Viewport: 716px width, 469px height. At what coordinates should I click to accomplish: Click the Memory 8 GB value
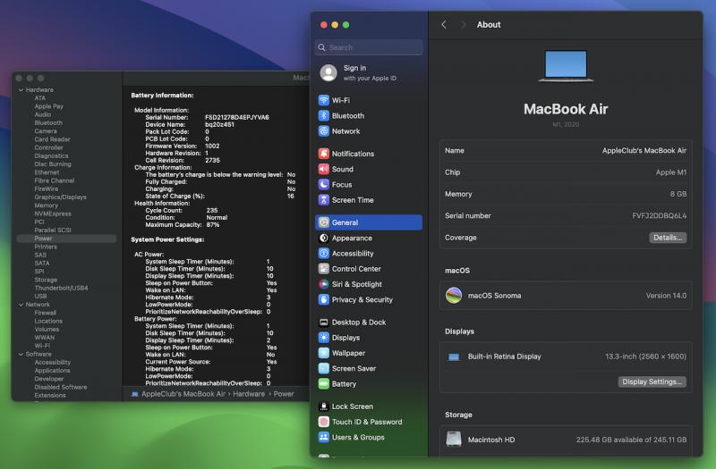point(678,194)
